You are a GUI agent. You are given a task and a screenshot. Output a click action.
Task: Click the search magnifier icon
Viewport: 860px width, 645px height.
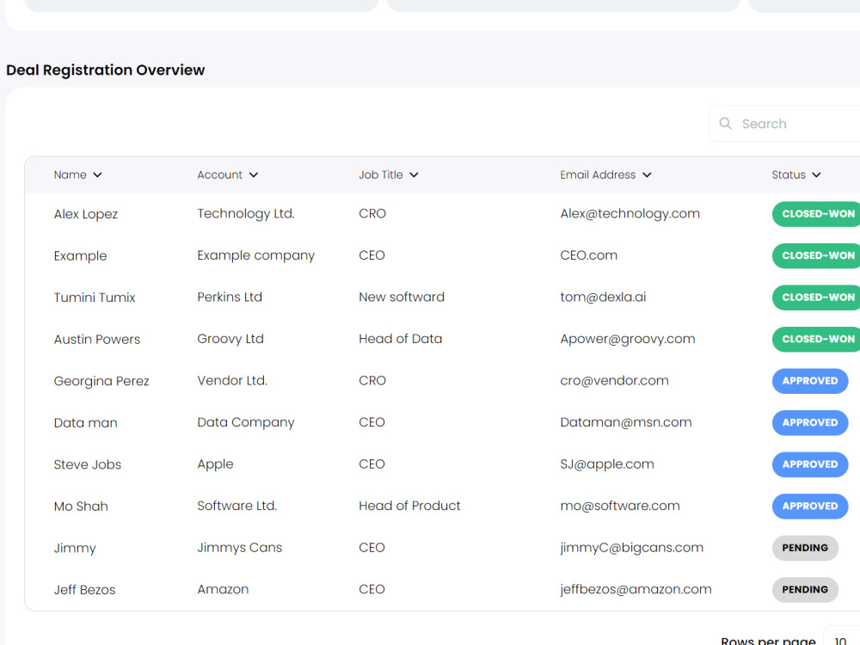tap(725, 123)
